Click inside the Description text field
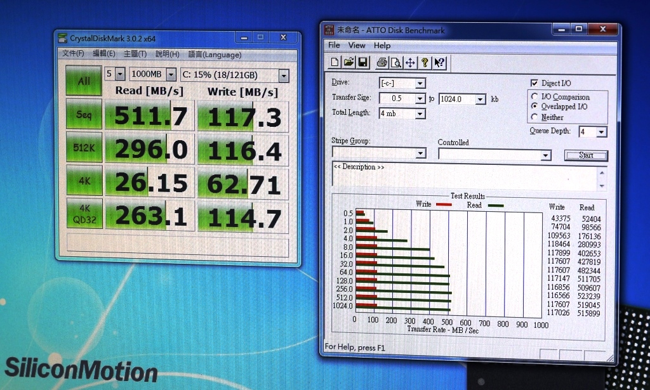The width and height of the screenshot is (650, 390). point(463,176)
